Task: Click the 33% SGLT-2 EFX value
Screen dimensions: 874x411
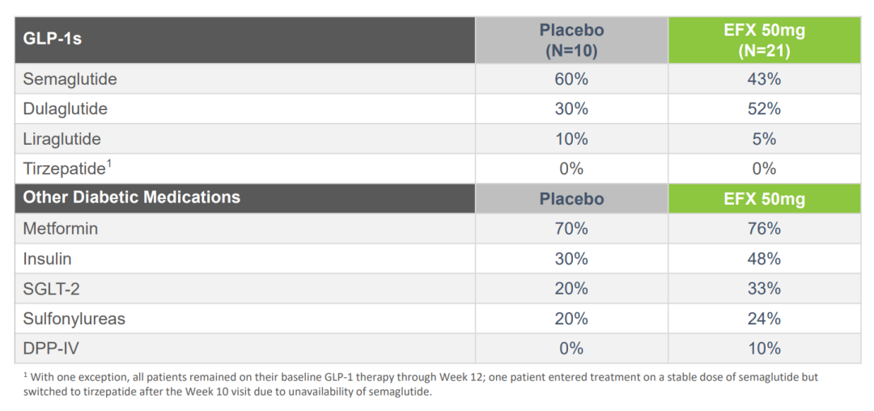Action: pyautogui.click(x=764, y=289)
